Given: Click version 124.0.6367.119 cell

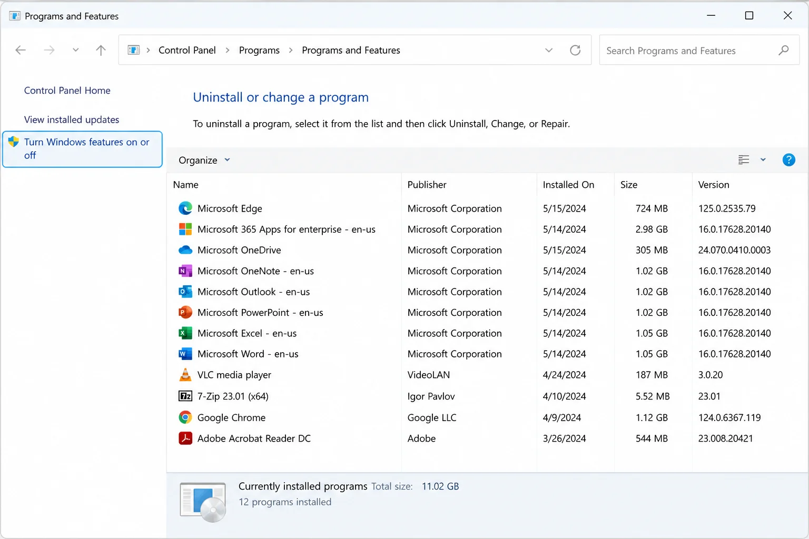Looking at the screenshot, I should [729, 417].
